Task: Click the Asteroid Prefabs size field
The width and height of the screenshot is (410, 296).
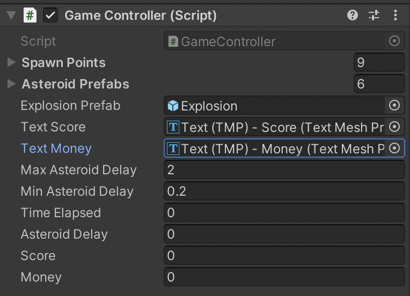Action: [x=379, y=84]
